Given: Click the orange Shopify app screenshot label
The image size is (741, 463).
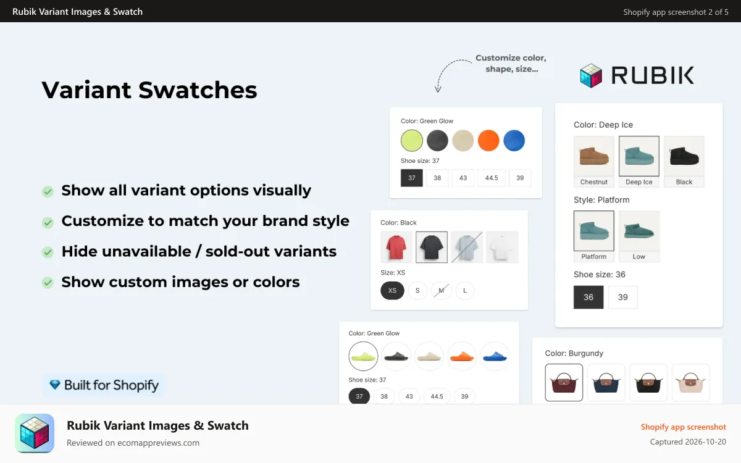Looking at the screenshot, I should [683, 427].
